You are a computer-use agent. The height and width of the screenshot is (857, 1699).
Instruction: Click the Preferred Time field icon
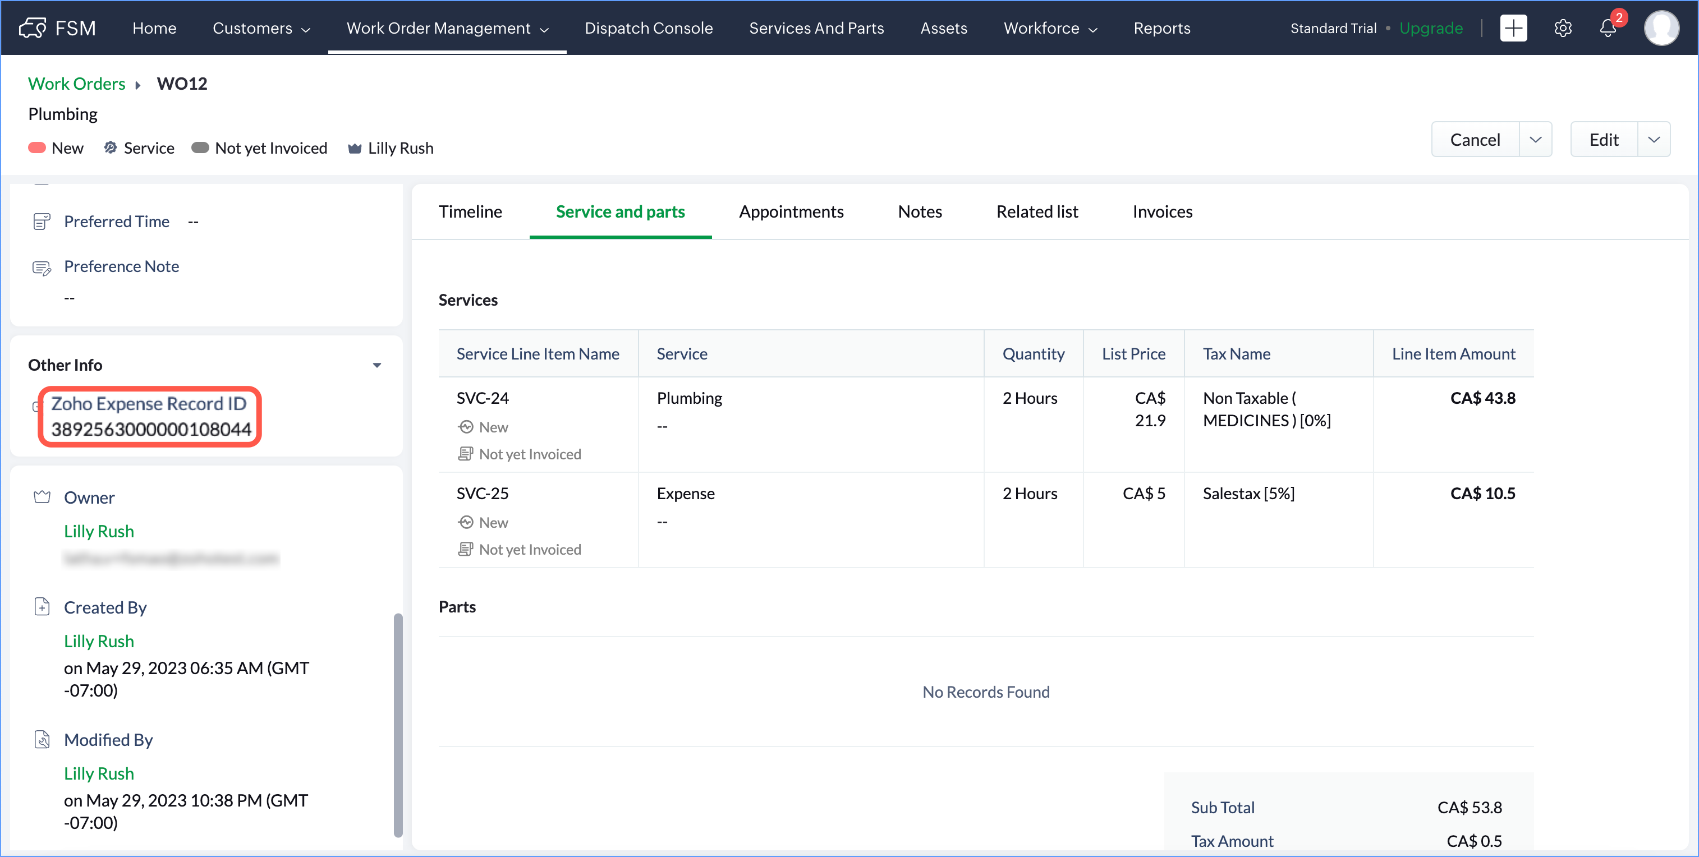point(42,222)
